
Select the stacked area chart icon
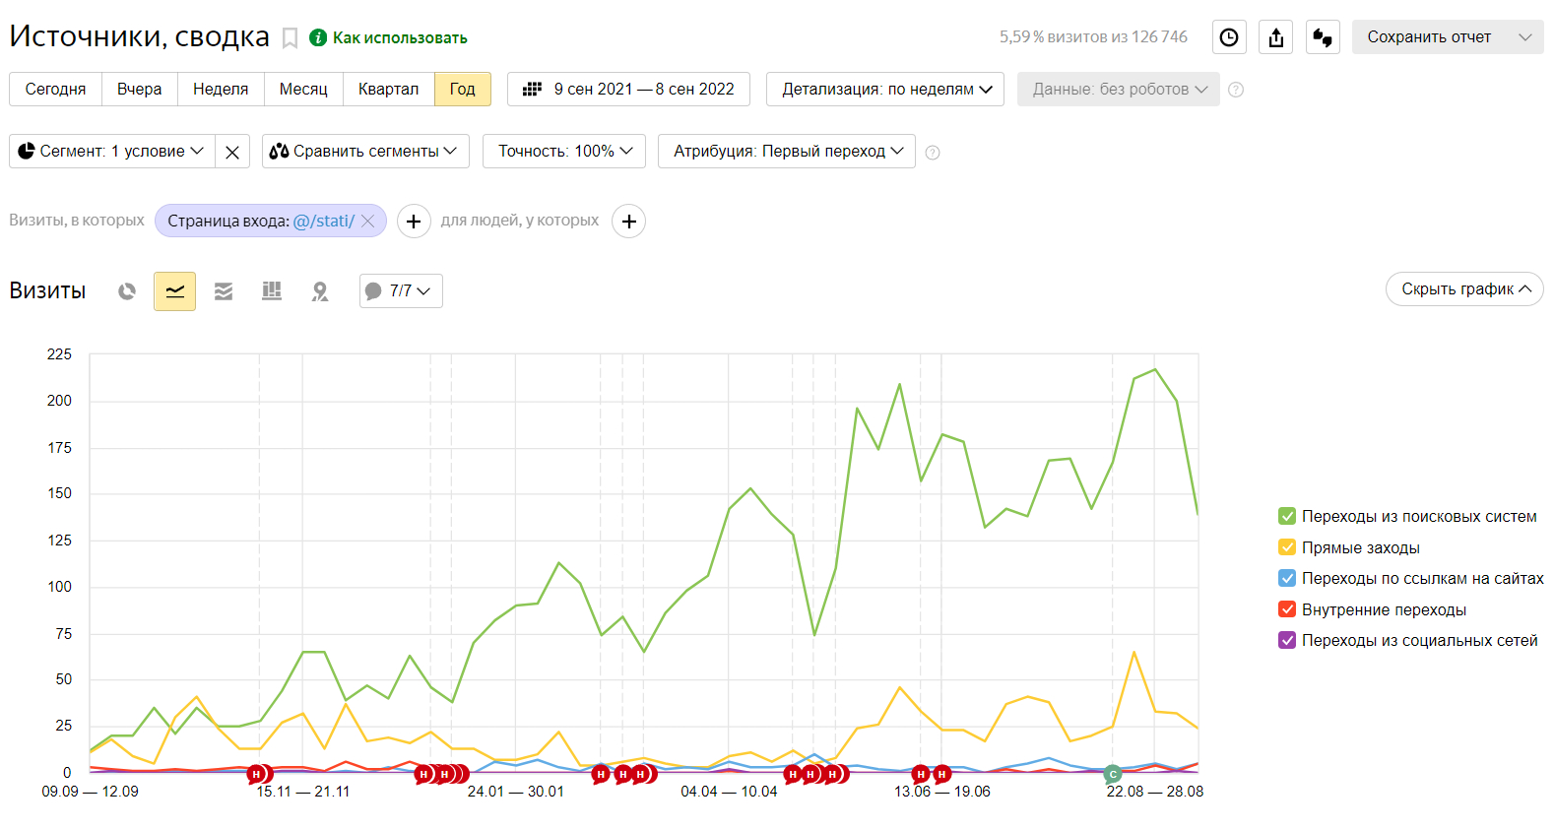(x=224, y=291)
